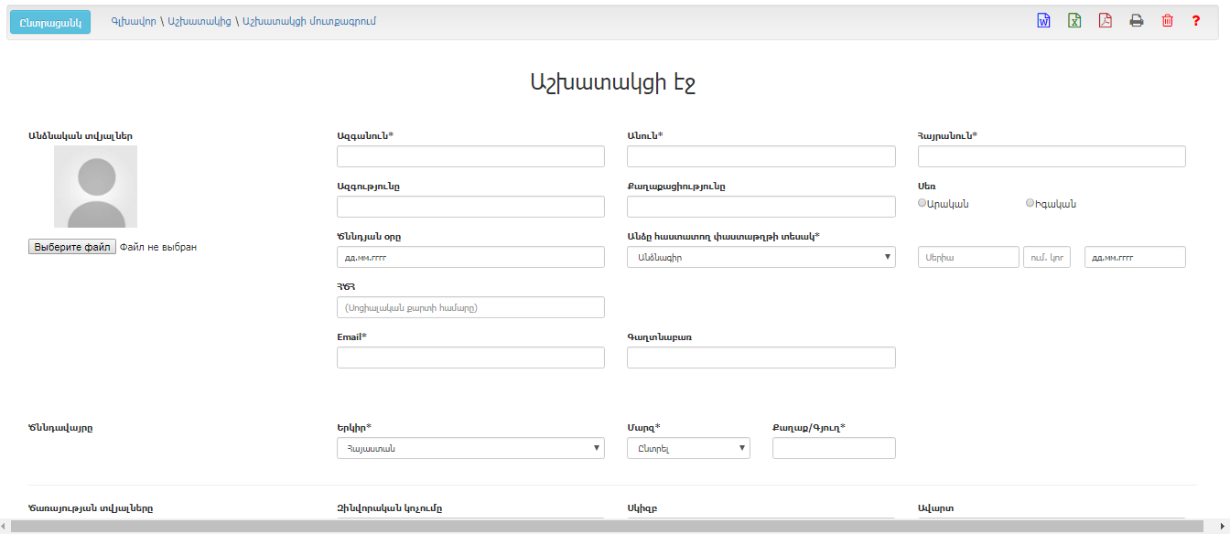Click the employee photo placeholder avatar

[95, 187]
